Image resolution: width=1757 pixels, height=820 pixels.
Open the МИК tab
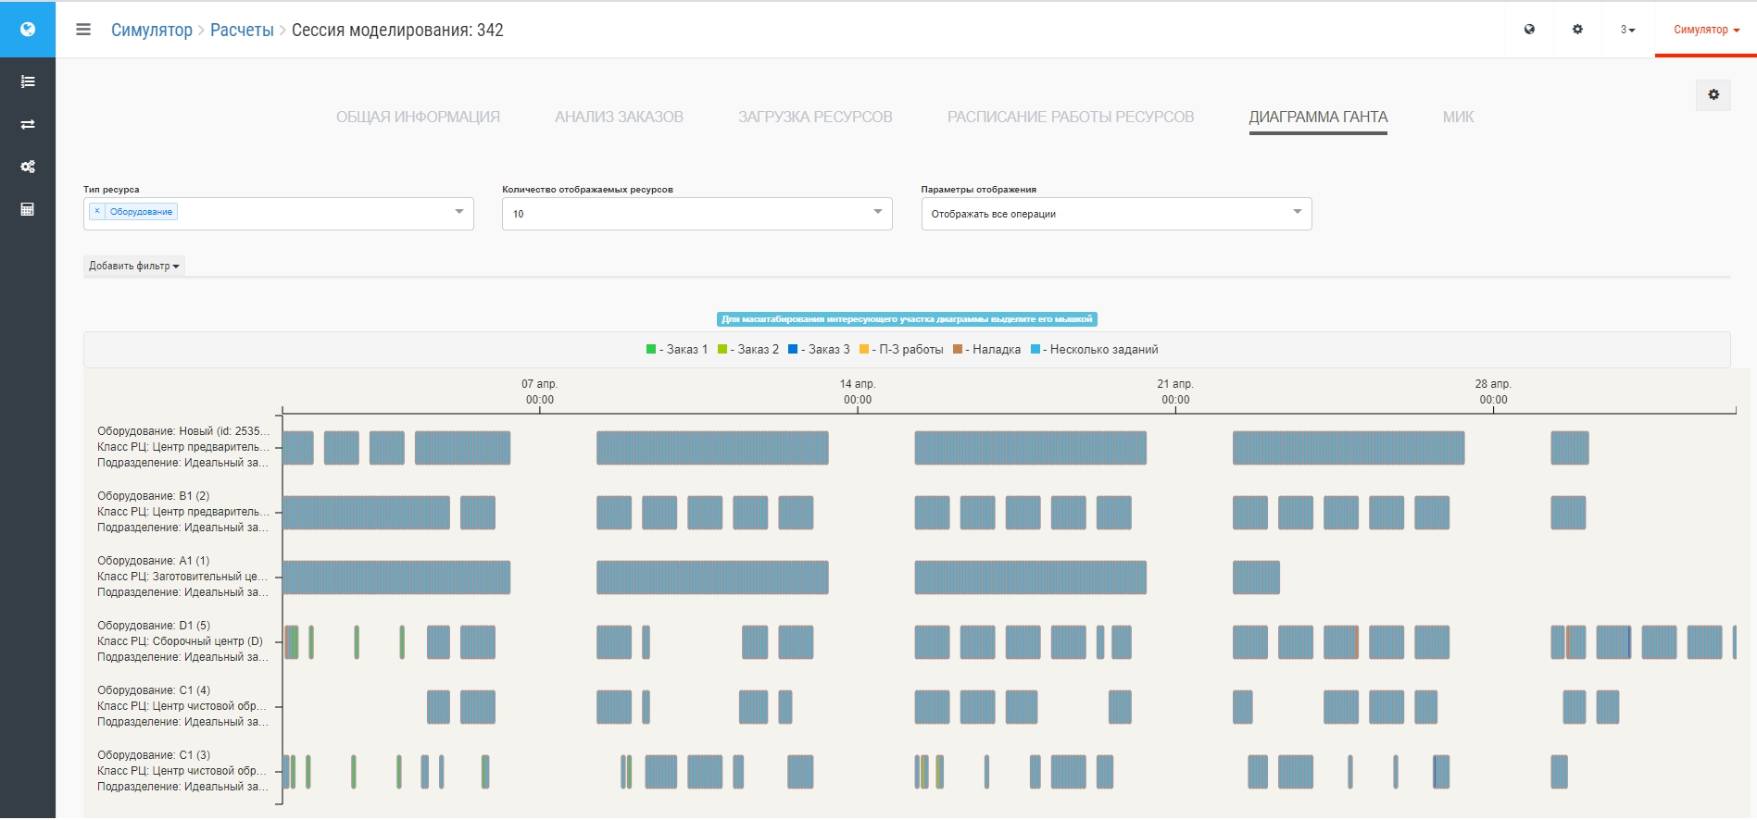(1458, 117)
